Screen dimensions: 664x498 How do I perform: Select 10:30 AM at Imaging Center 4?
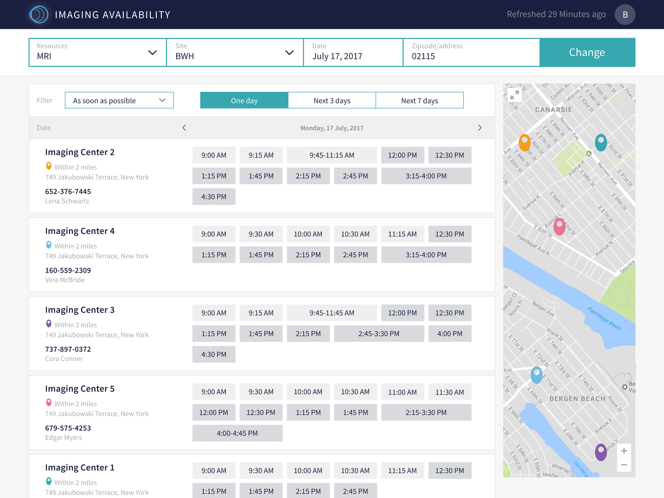tap(355, 234)
